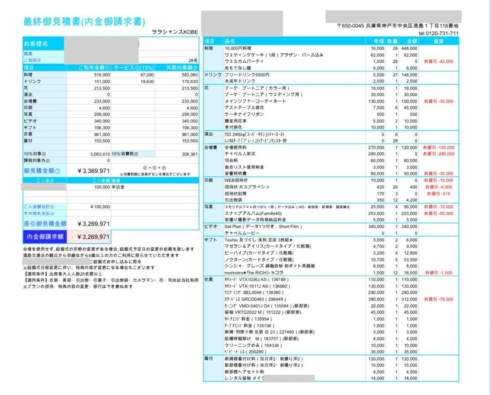Select the 会場使用料 item
The width and height of the screenshot is (491, 395).
(x=235, y=147)
